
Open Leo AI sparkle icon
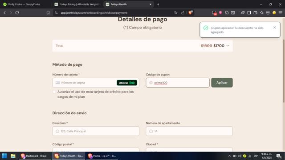[x=262, y=13]
